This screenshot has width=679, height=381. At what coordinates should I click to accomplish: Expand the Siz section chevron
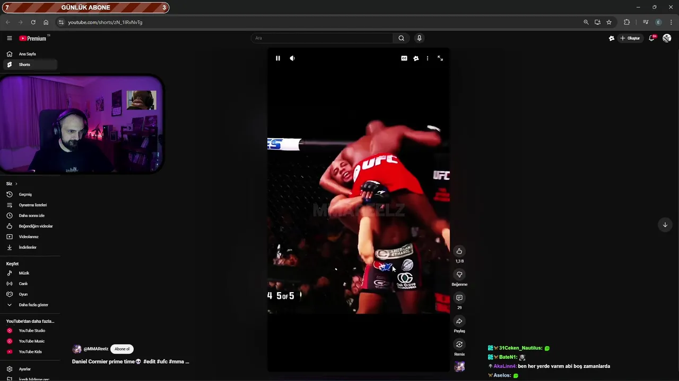pyautogui.click(x=16, y=184)
